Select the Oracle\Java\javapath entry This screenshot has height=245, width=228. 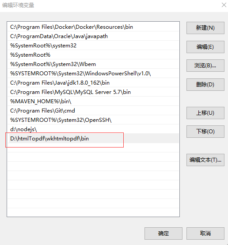tap(93, 36)
